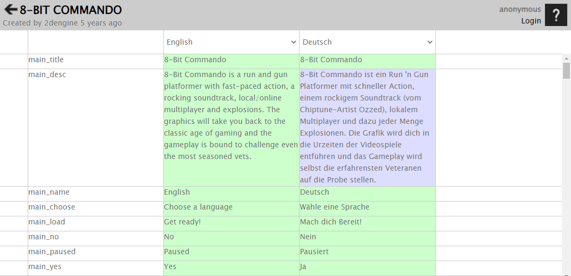Click the Login link
The height and width of the screenshot is (276, 571).
(531, 21)
